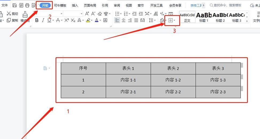Toggle Bold formatting
The height and width of the screenshot is (139, 260).
37,20
